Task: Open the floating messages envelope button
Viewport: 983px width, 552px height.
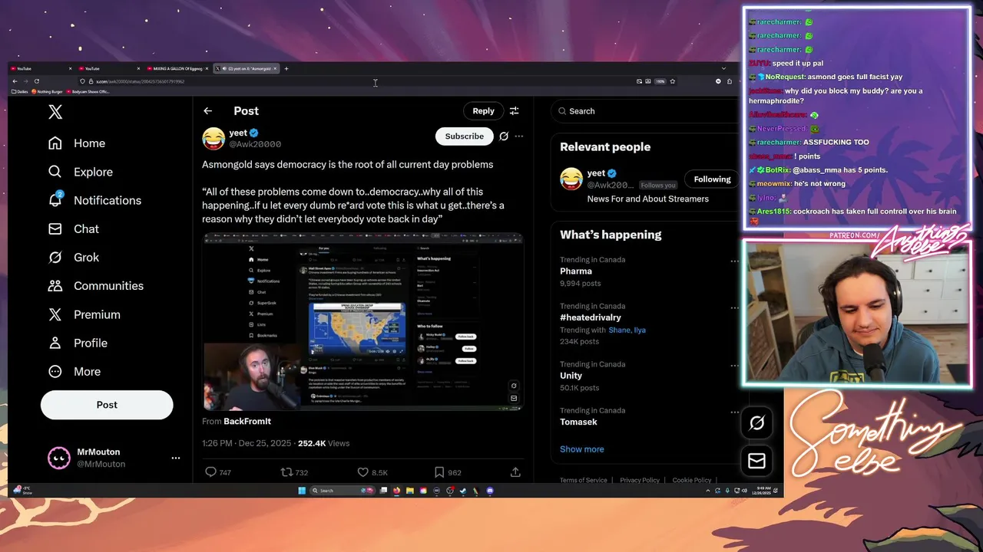Action: 756,460
